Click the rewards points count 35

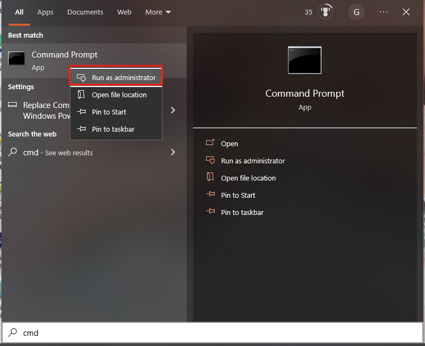coord(308,12)
